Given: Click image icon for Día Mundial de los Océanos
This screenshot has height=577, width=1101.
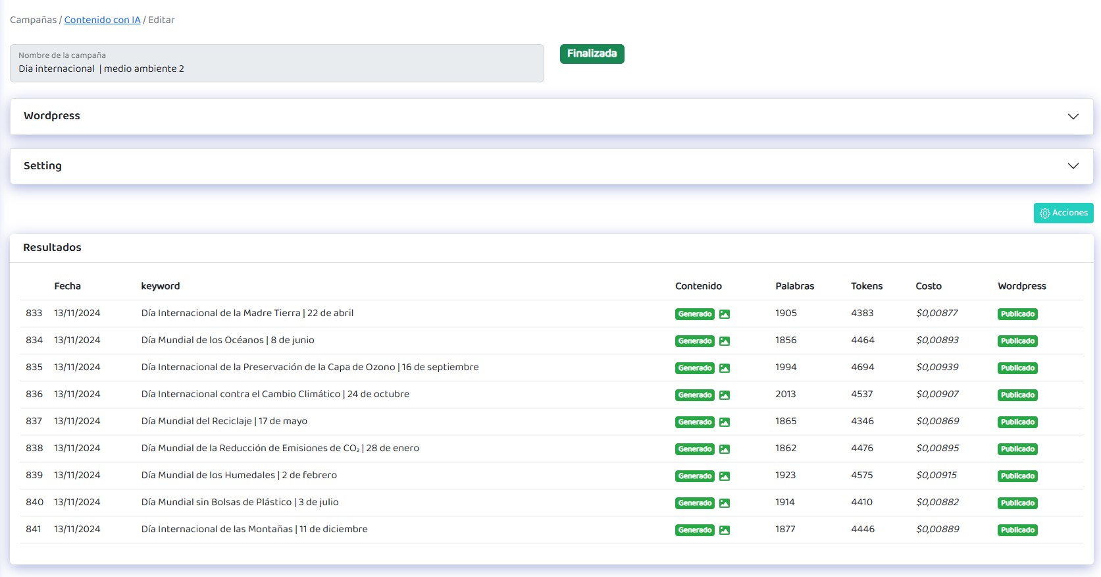Looking at the screenshot, I should 724,341.
